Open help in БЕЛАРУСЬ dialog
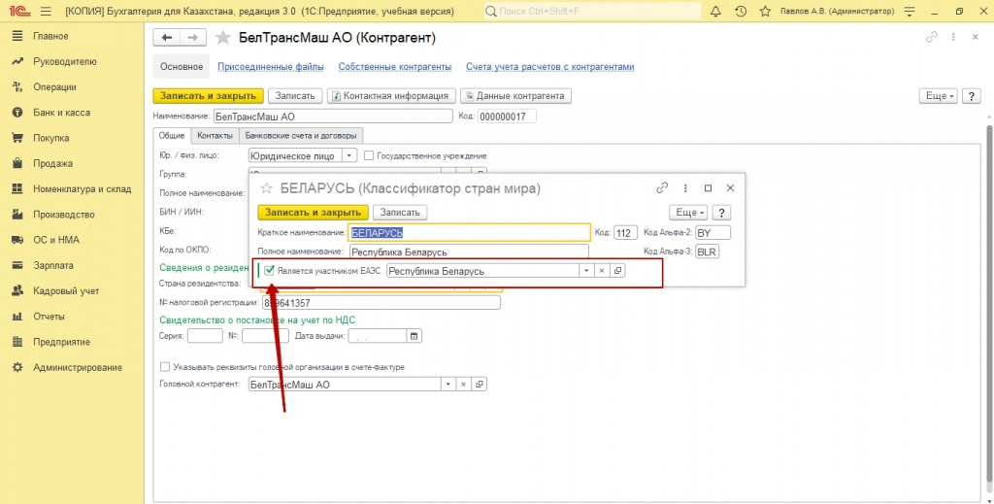Viewport: 994px width, 504px height. (x=721, y=213)
